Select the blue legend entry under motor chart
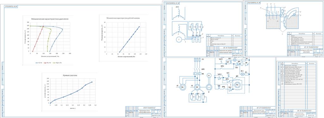The image size is (324, 118). 38,63
